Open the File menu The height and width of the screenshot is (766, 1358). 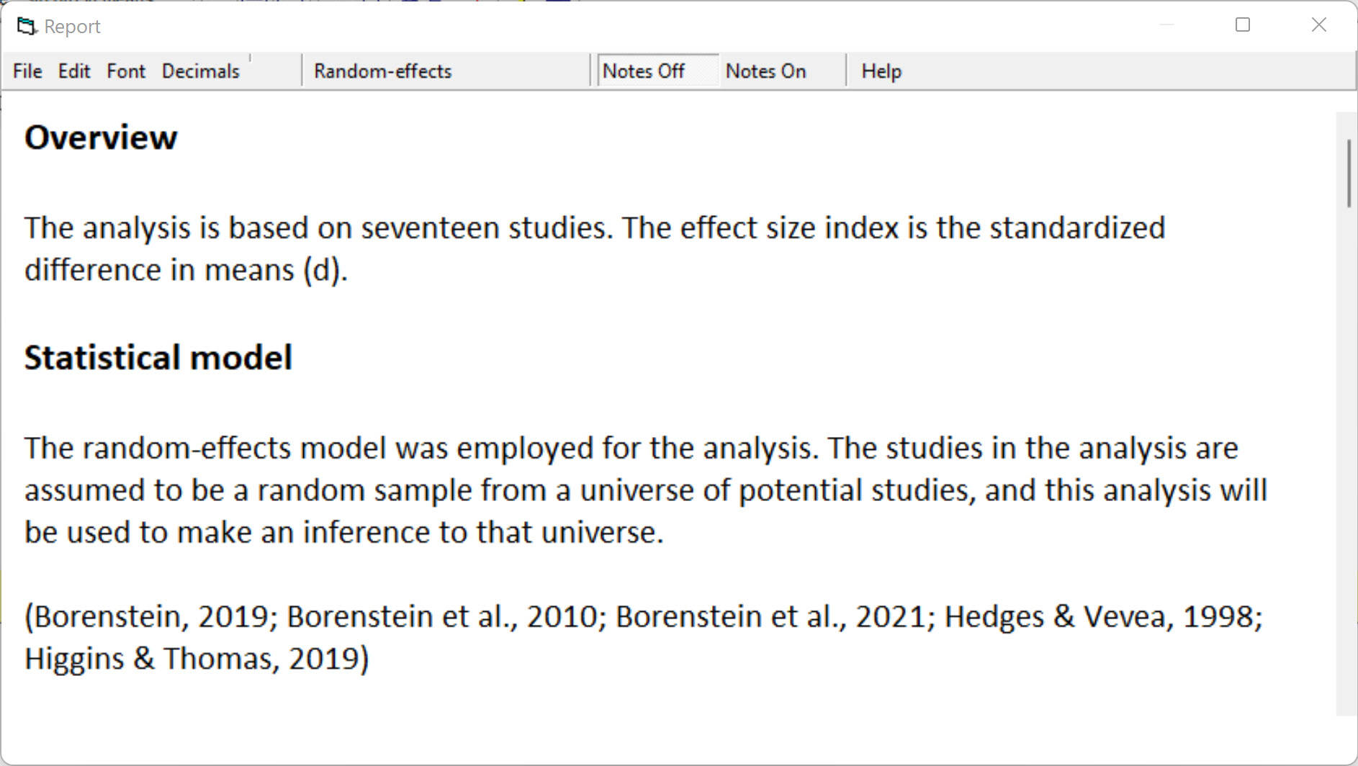[27, 71]
